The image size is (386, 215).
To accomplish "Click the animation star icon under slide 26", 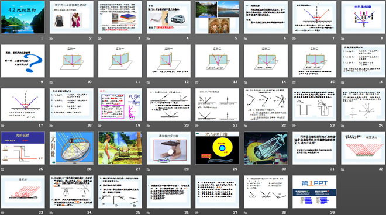I will click(x=51, y=169).
